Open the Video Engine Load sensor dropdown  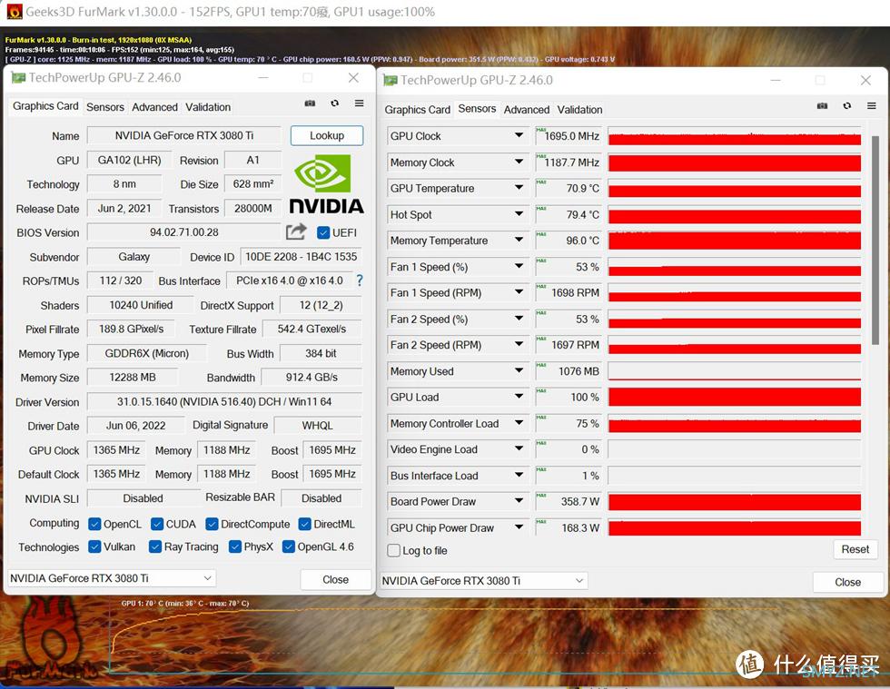click(519, 449)
